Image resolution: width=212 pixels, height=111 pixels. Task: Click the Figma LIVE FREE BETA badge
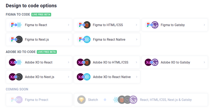coord(41,14)
